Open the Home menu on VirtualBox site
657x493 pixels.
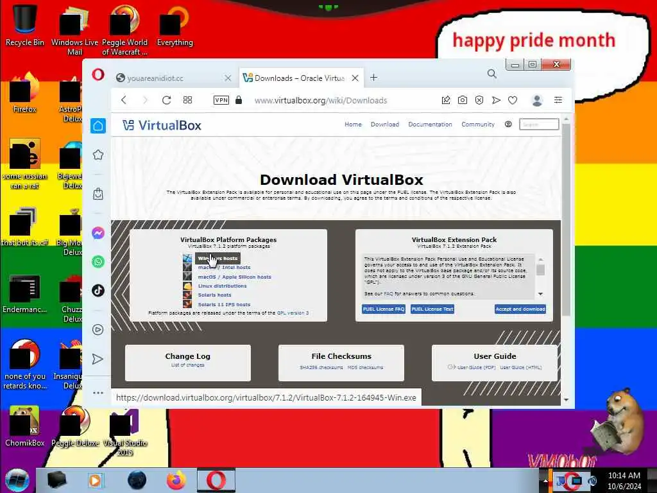pos(354,125)
